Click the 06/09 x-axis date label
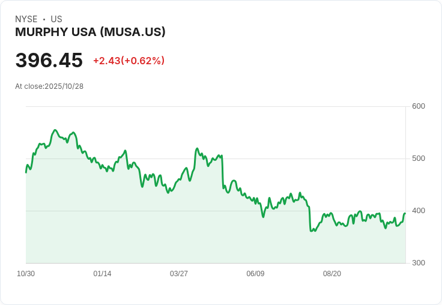Image resolution: width=442 pixels, height=305 pixels. [x=255, y=274]
